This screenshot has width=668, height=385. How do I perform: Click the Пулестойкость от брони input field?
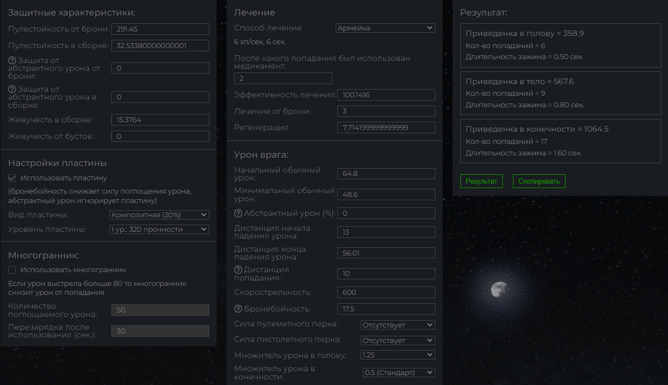pyautogui.click(x=160, y=29)
